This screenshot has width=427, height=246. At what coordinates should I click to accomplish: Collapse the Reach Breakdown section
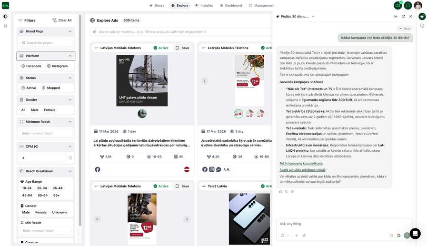pos(70,171)
